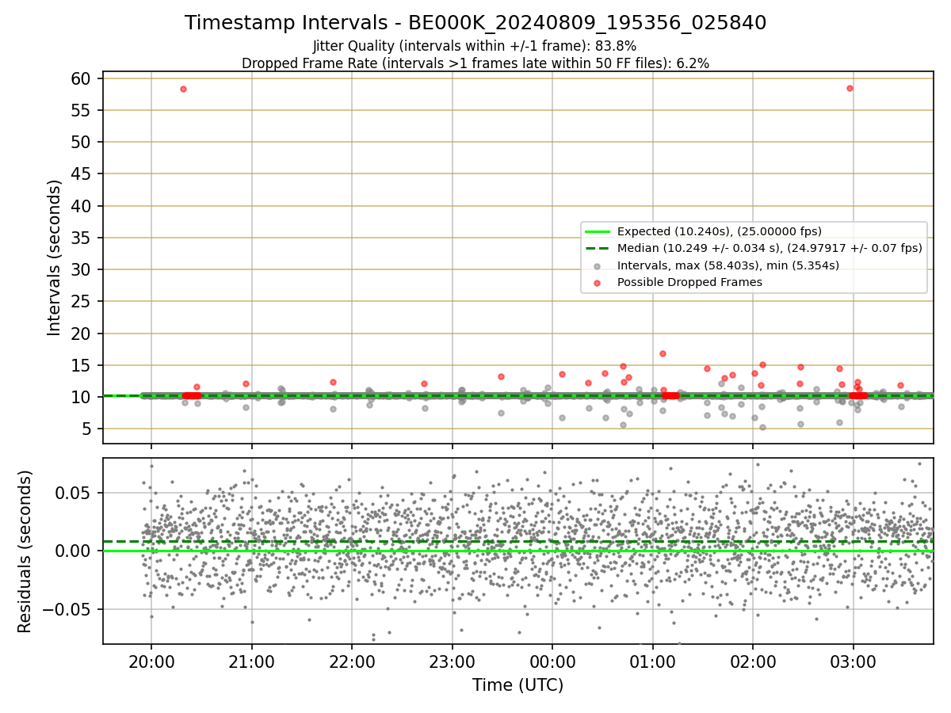Select the legend entry 'Expected (10.240s), (25.00000 fps)'
This screenshot has height=713, width=951.
720,231
